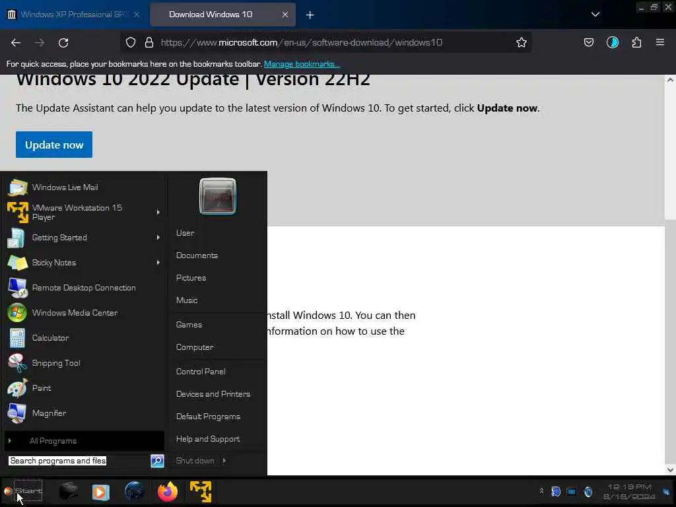Viewport: 676px width, 507px height.
Task: Open VMware Workstation 15 Player icon
Action: point(17,213)
